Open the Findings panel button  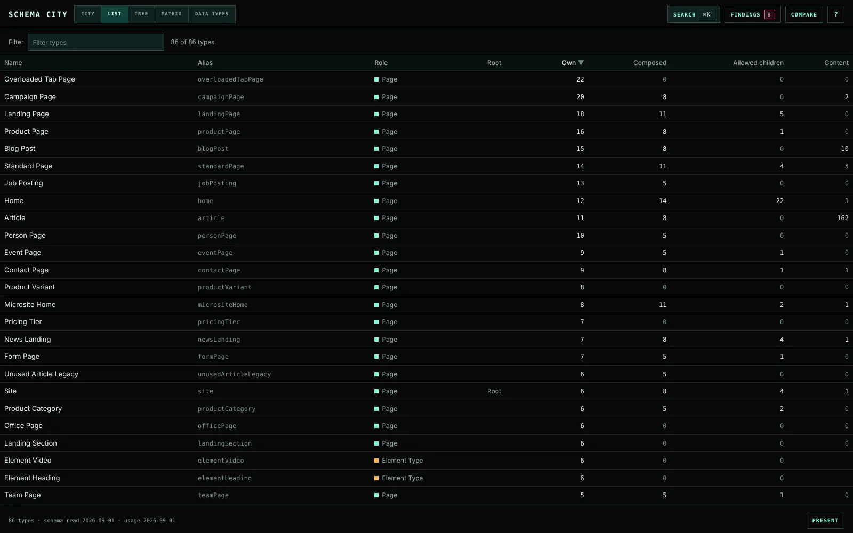(752, 14)
